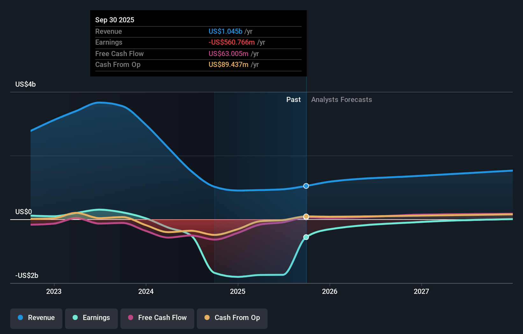Switch to Analysts Forecasts section

341,99
